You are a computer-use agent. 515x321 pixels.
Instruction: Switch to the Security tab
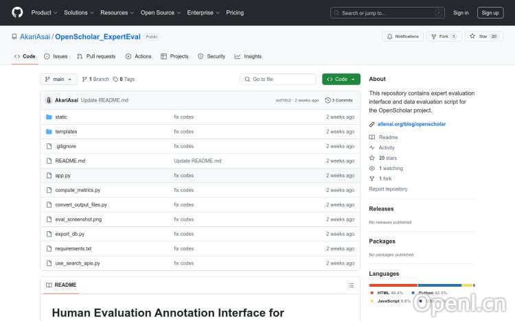(211, 56)
